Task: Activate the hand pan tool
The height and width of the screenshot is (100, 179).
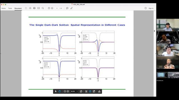Action: pyautogui.click(x=60, y=91)
